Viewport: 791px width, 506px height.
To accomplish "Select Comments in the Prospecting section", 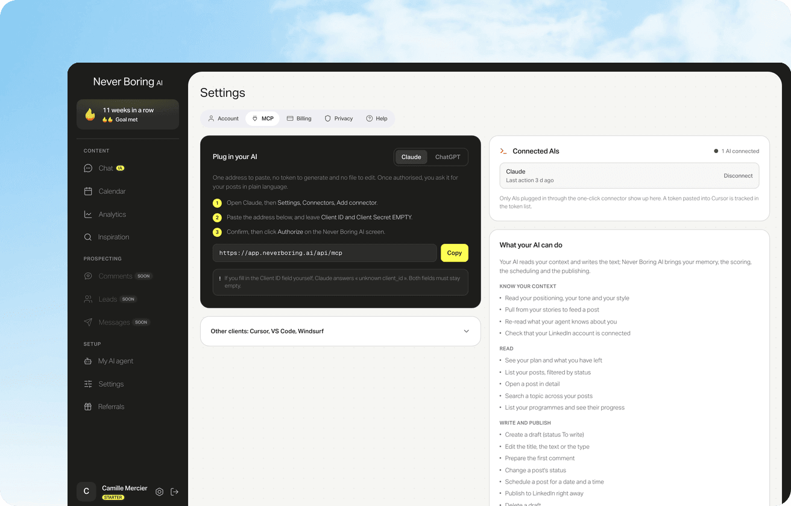I will pyautogui.click(x=118, y=276).
